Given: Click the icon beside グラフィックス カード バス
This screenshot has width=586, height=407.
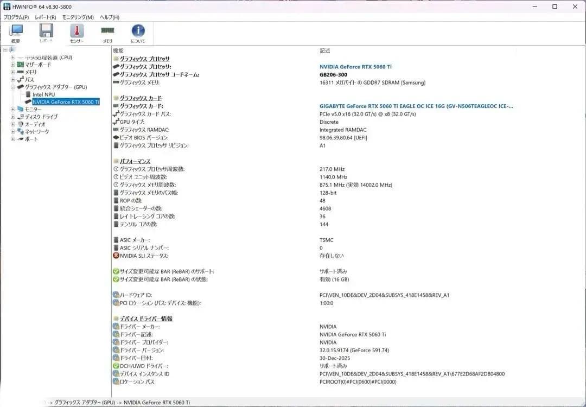Looking at the screenshot, I should (116, 113).
